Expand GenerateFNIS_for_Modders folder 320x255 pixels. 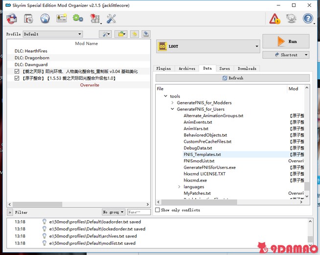[x=172, y=102]
